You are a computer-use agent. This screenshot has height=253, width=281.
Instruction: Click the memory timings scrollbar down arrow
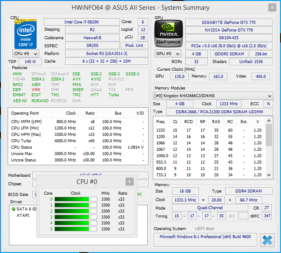point(269,175)
